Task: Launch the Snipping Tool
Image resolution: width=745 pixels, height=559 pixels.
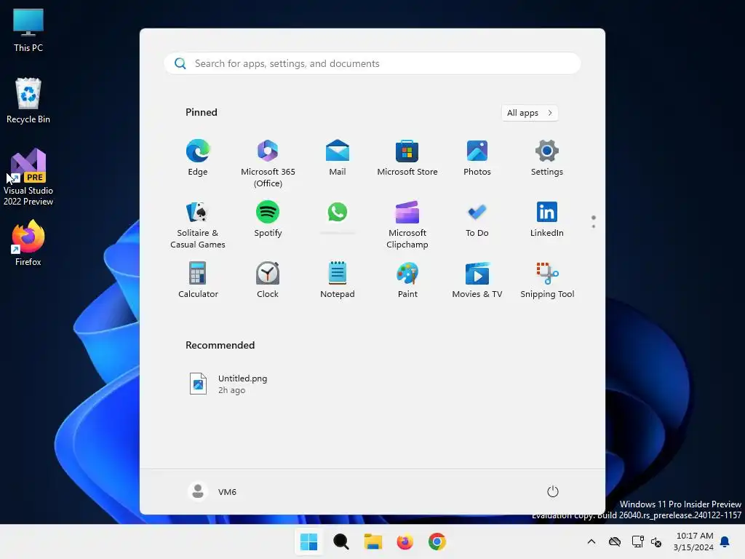Action: click(547, 280)
